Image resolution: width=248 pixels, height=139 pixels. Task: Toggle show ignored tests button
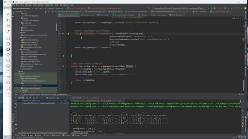22,98
